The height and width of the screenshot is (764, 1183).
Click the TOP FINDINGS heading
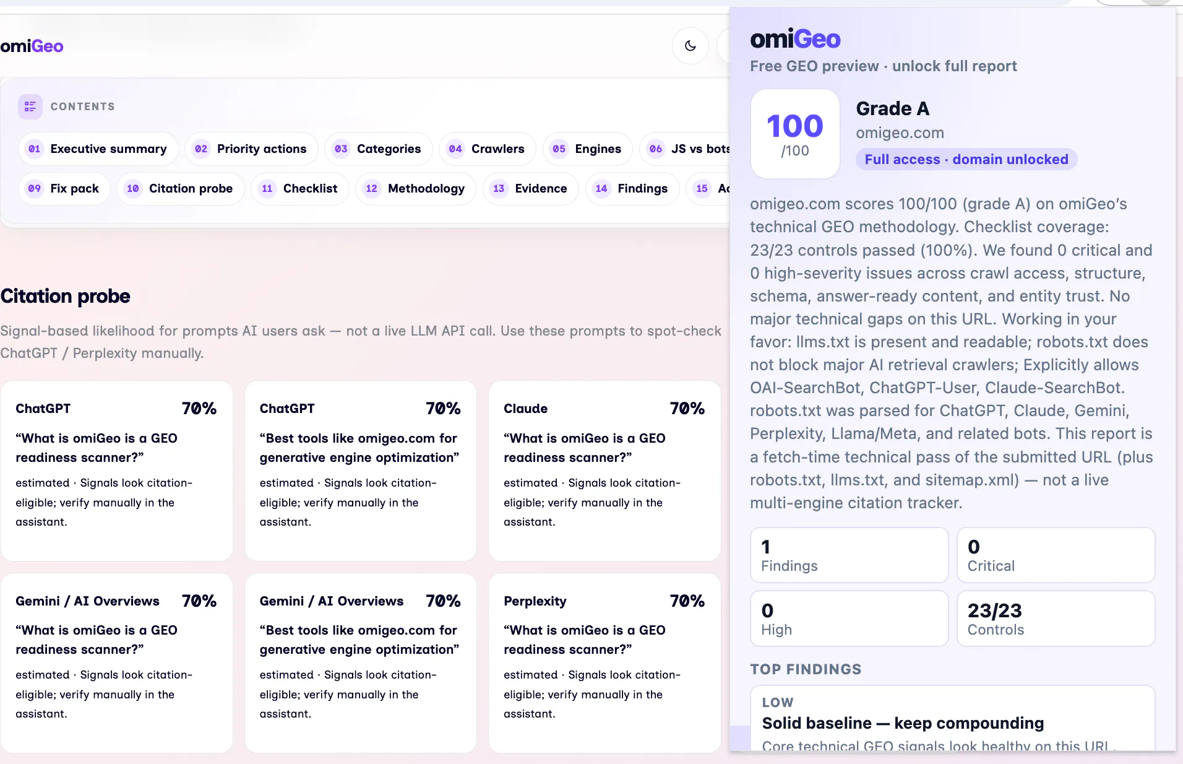[x=806, y=669]
